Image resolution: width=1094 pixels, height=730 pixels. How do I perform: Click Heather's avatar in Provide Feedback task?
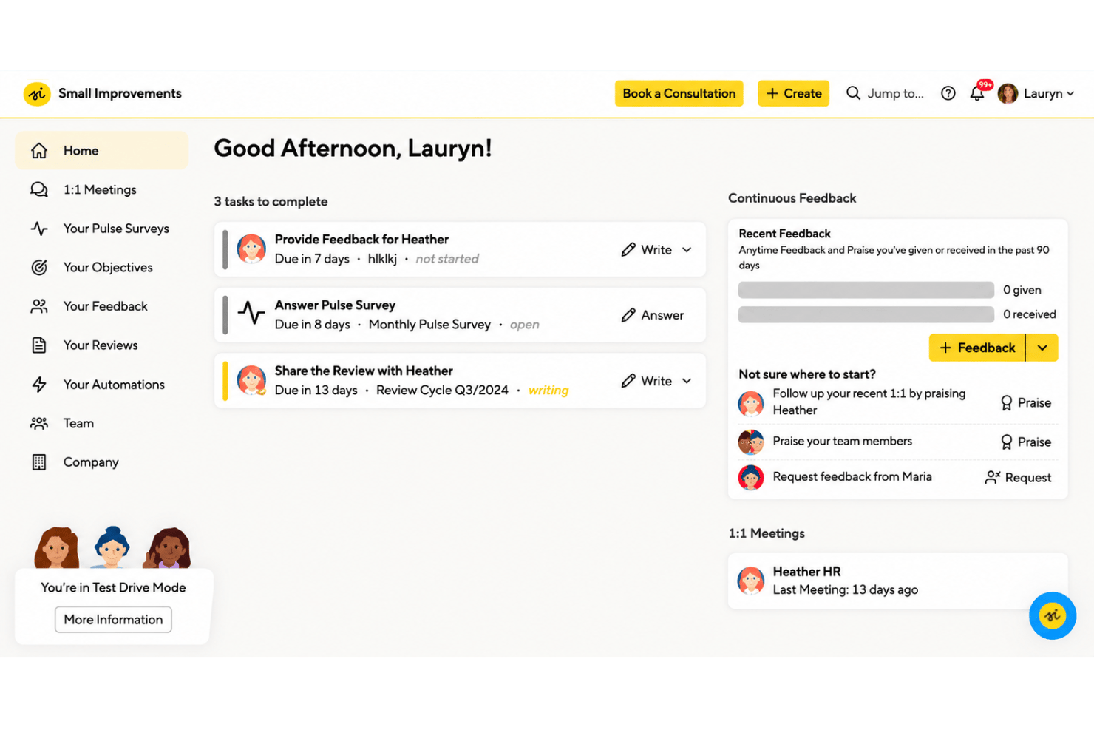point(251,249)
